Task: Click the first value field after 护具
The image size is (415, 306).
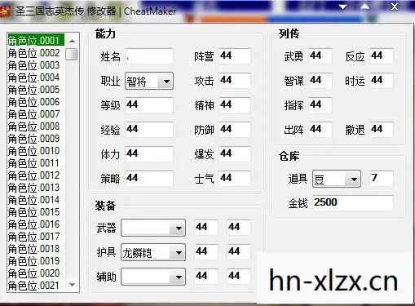Action: tap(206, 252)
